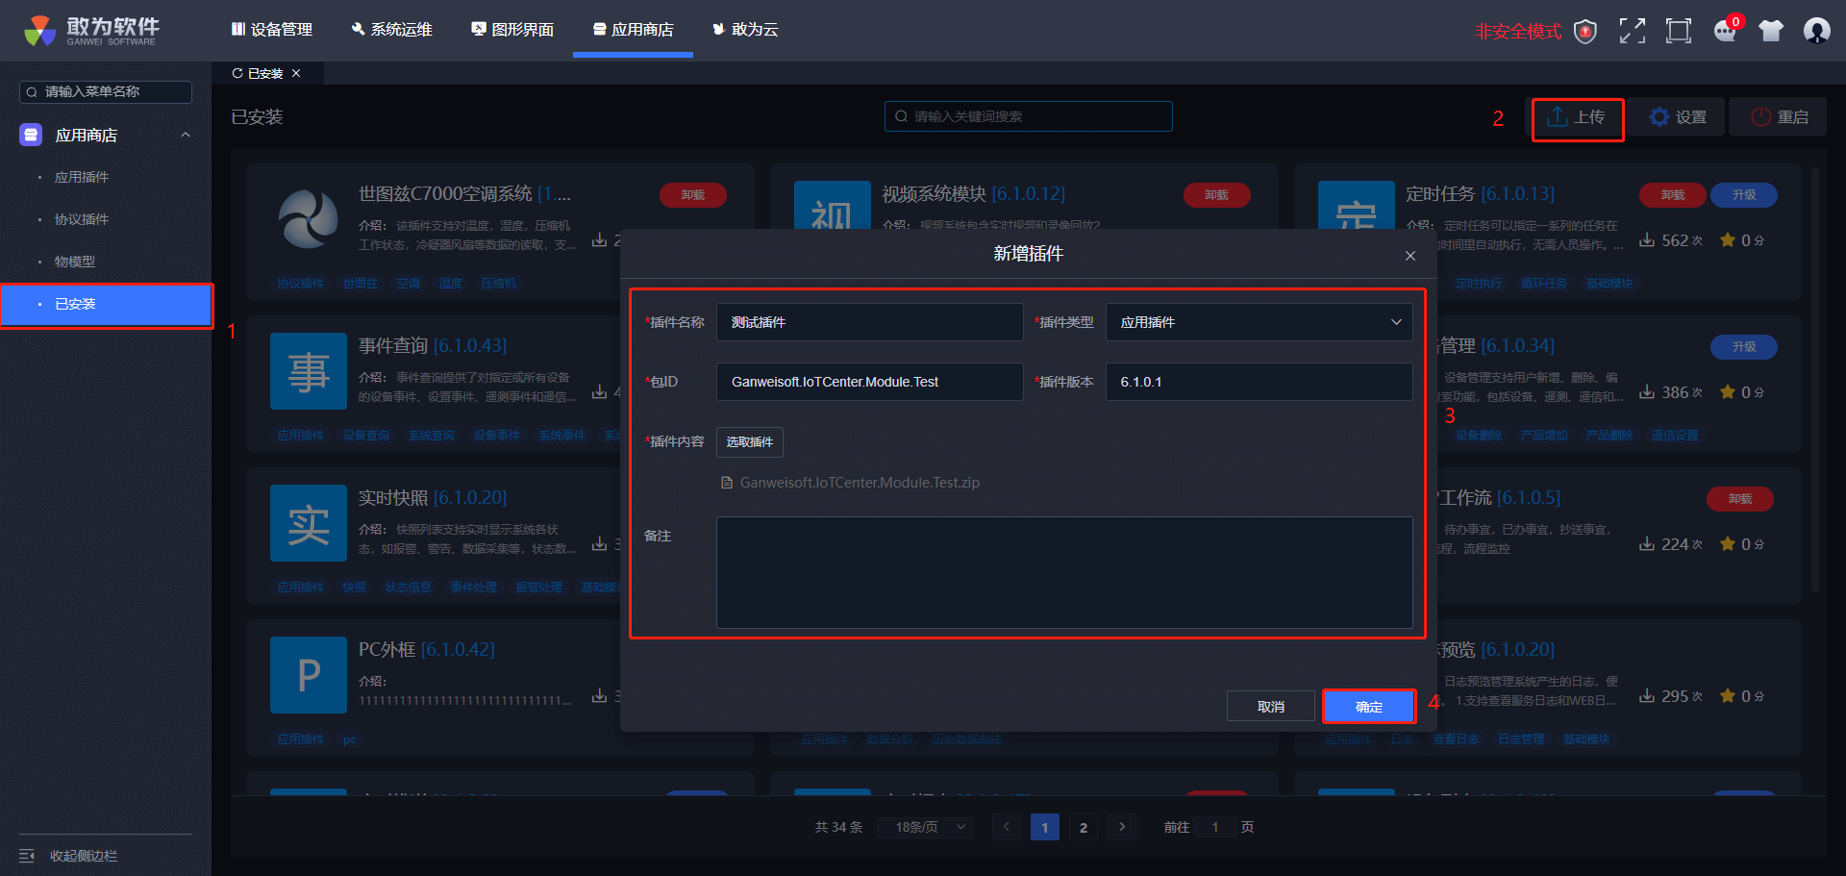The width and height of the screenshot is (1846, 876).
Task: Open the 插件类型 dropdown
Action: pos(1259,322)
